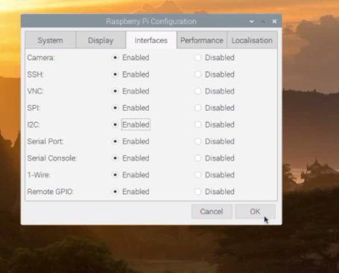Close the Raspberry Pi Configuration window
This screenshot has width=339, height=273.
pyautogui.click(x=274, y=22)
